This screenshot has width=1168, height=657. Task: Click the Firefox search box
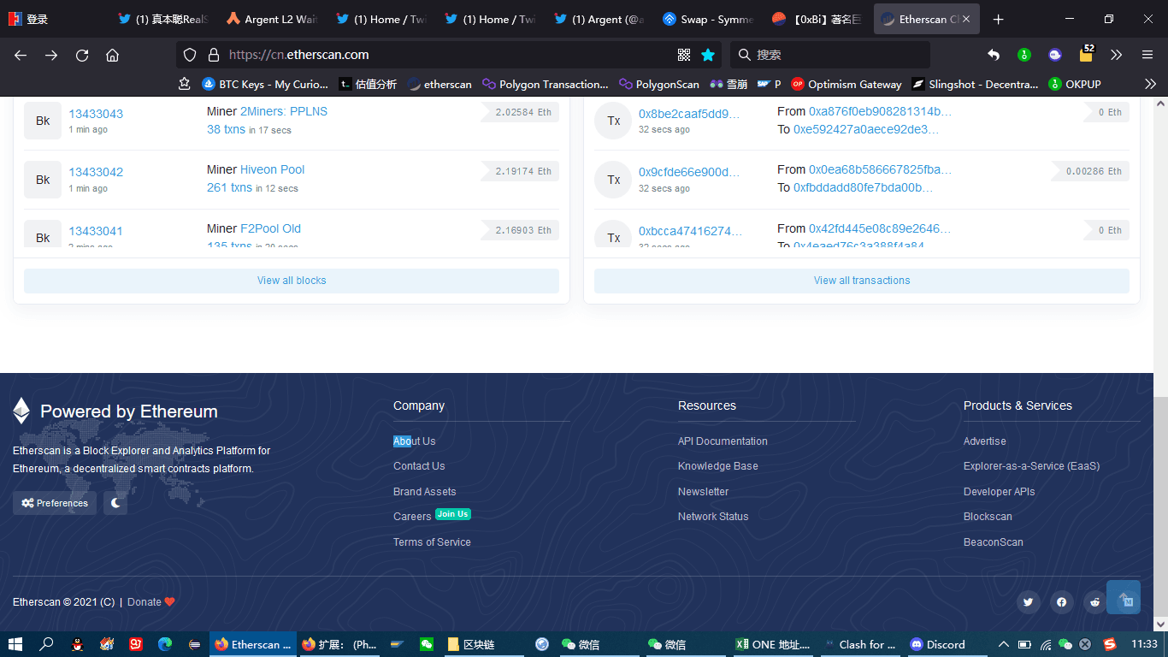829,55
